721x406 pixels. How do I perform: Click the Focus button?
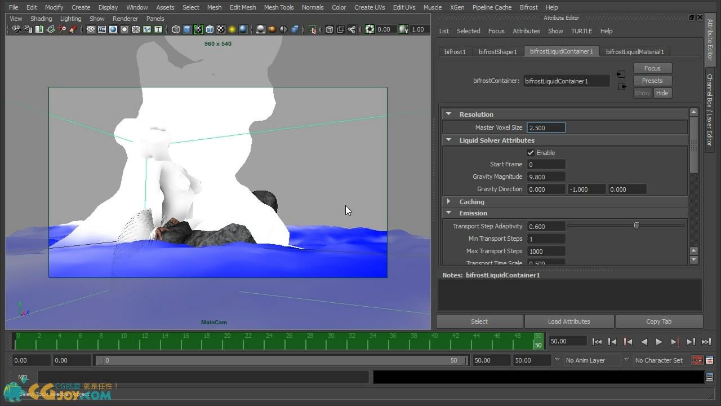point(652,68)
